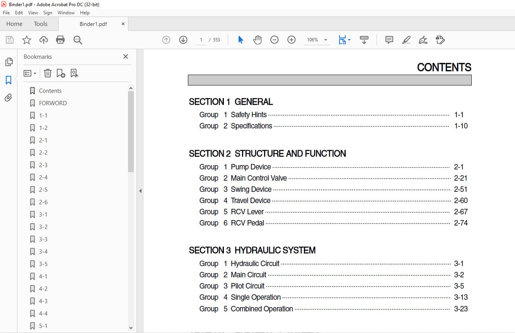Click the page number input field
Screen dimensions: 515x333
pos(201,40)
